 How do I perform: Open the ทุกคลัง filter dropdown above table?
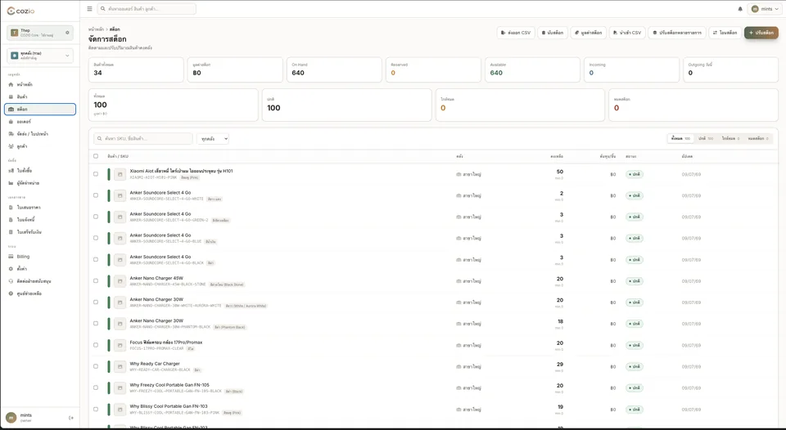(213, 139)
